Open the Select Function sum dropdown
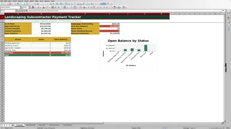The width and height of the screenshot is (231, 129). 24,11
